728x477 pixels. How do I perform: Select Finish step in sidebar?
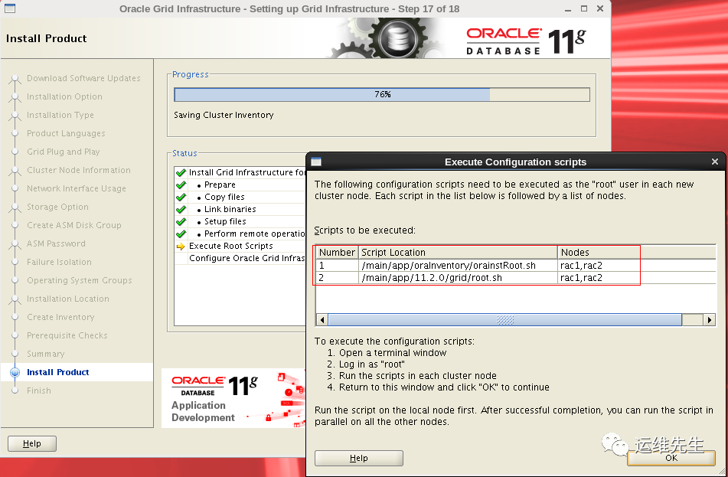tap(39, 390)
